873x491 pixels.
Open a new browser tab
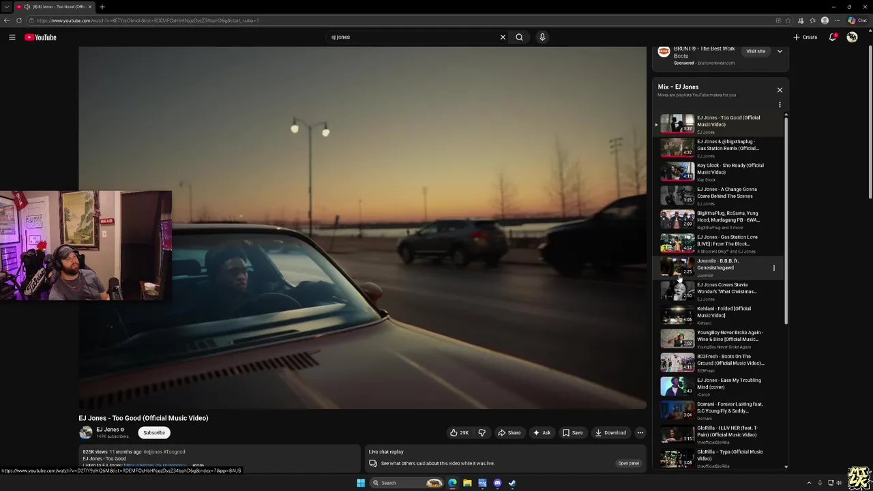[x=102, y=7]
